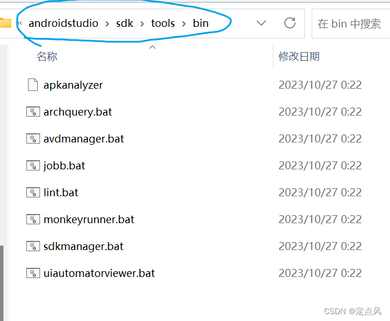This screenshot has height=321, width=390.
Task: Expand the chevron after tools breadcrumb
Action: click(184, 24)
